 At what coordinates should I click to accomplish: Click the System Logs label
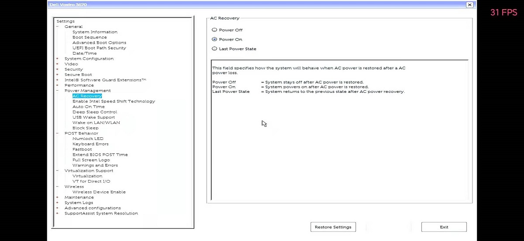79,203
